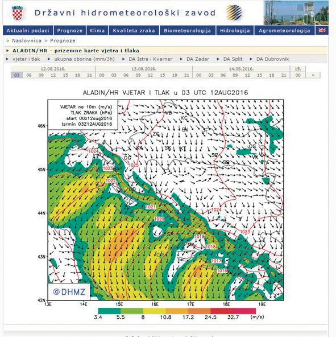Click the orange 10.8 wind legend swatch
The image size is (336, 337).
(x=177, y=311)
